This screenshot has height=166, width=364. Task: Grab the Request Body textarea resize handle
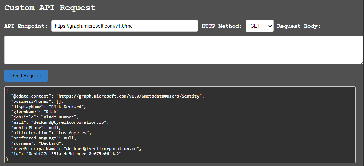pyautogui.click(x=361, y=62)
